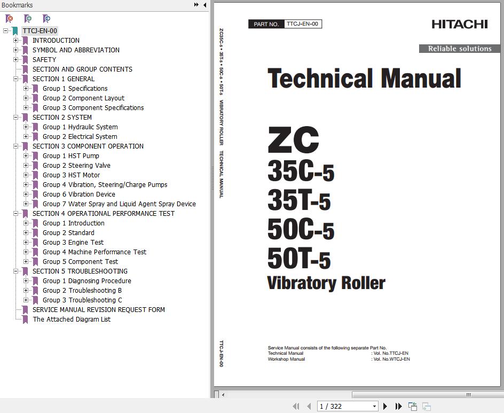Collapse the Bookmarks panel with arrow

205,5
